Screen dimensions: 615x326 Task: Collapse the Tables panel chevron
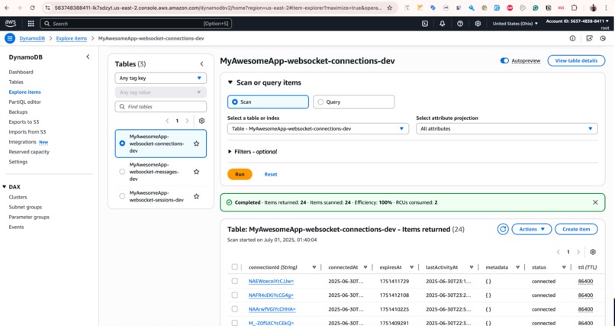click(x=201, y=64)
